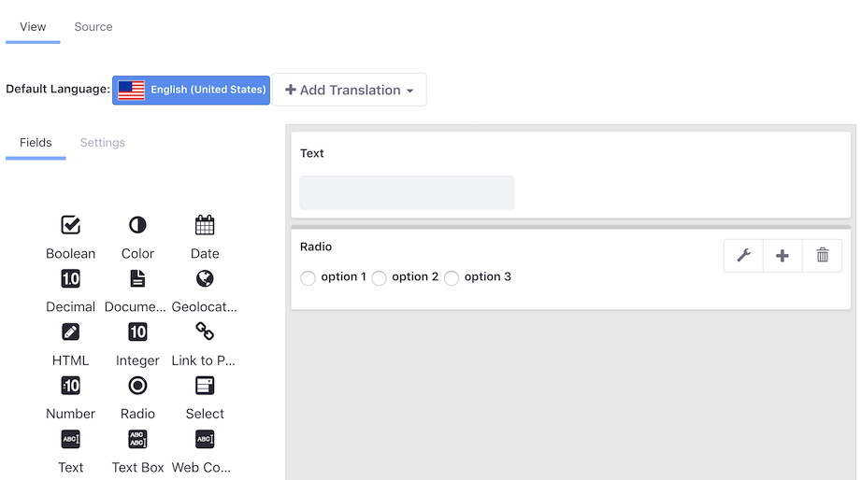Open the Add Translation dropdown
Screen dimensions: 861x480
[350, 90]
